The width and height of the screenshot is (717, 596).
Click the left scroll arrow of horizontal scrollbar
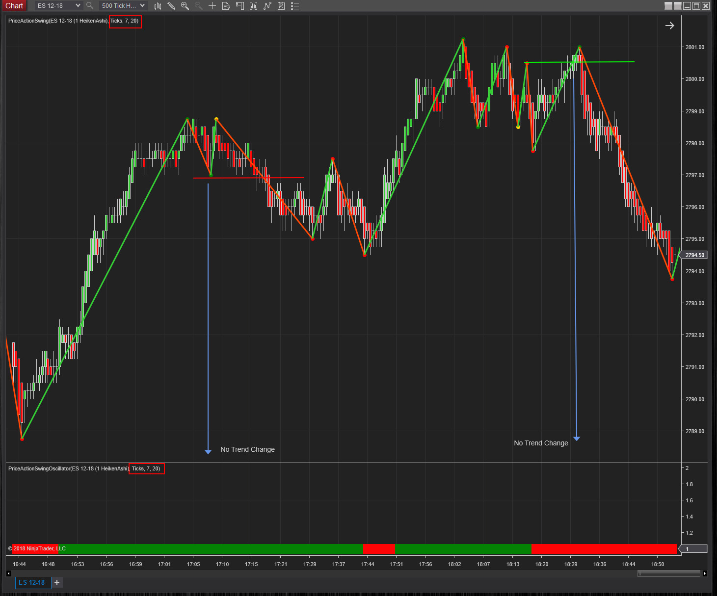[8, 573]
